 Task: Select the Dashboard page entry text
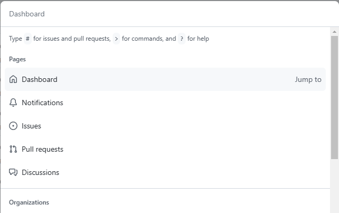pos(40,79)
